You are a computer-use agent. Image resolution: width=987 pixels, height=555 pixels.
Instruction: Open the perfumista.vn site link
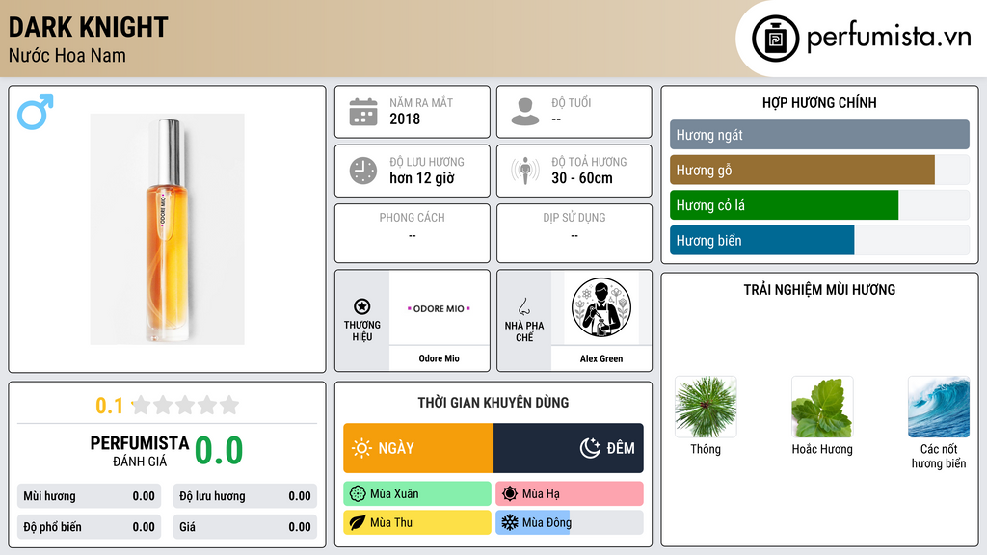point(889,38)
